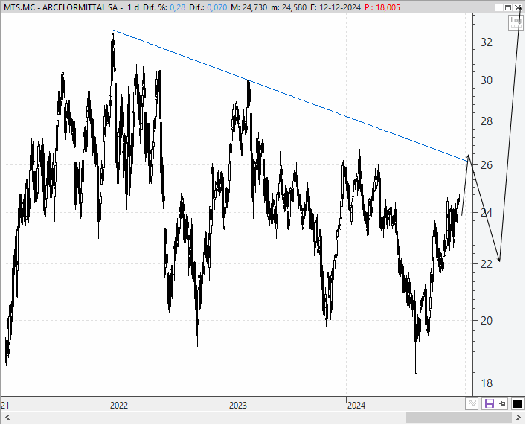Click the date 'F: 12-12-2024' in title bar

point(335,7)
